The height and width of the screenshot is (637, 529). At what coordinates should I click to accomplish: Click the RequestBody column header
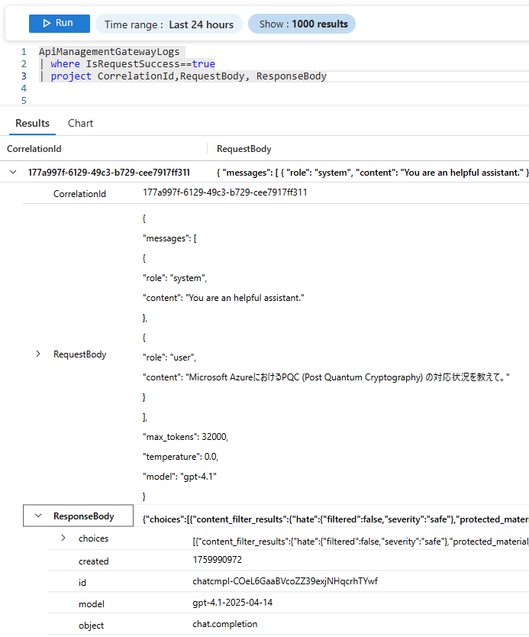[244, 149]
